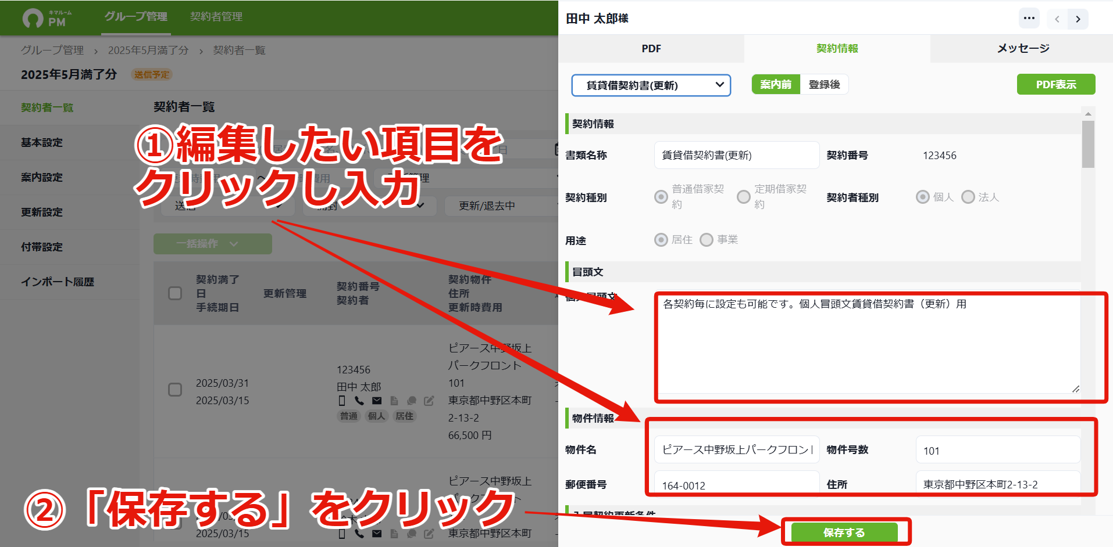Click the 普通 tag under 田中 太郎
This screenshot has height=547, width=1113.
[x=349, y=416]
